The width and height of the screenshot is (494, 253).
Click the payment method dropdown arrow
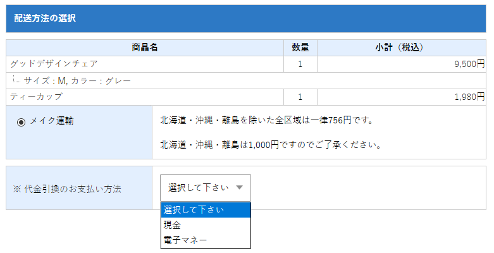[x=239, y=188]
